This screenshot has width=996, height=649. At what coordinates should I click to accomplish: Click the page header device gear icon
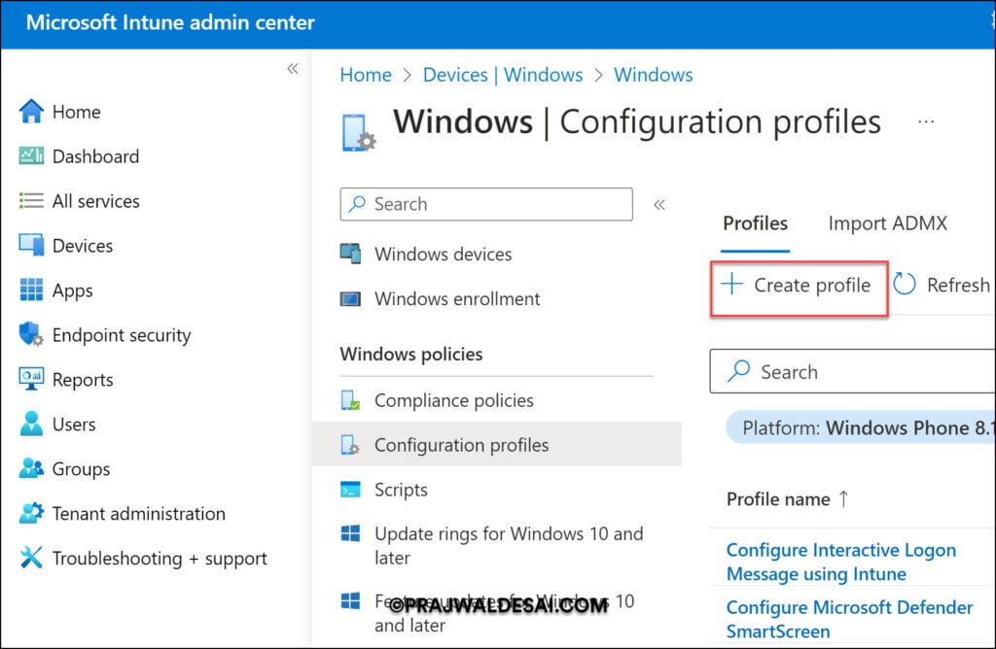point(359,133)
